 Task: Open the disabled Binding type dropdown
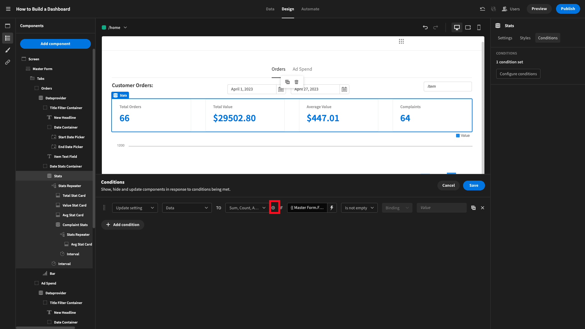tap(397, 208)
